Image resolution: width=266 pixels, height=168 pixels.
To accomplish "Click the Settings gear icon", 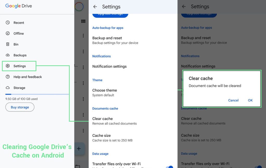I will click(x=8, y=66).
